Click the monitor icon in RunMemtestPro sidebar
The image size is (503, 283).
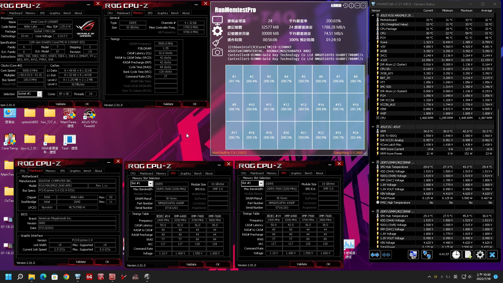pyautogui.click(x=217, y=21)
